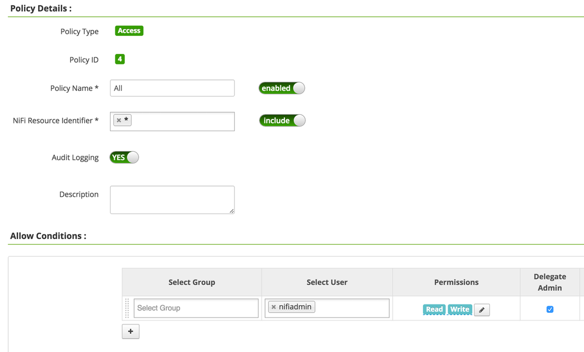Uncheck the Delegate Admin checkbox
The height and width of the screenshot is (352, 584).
[x=550, y=309]
